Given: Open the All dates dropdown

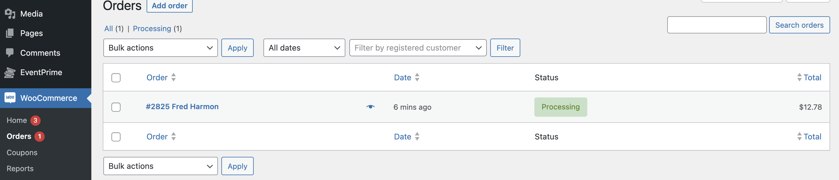Looking at the screenshot, I should (x=304, y=48).
